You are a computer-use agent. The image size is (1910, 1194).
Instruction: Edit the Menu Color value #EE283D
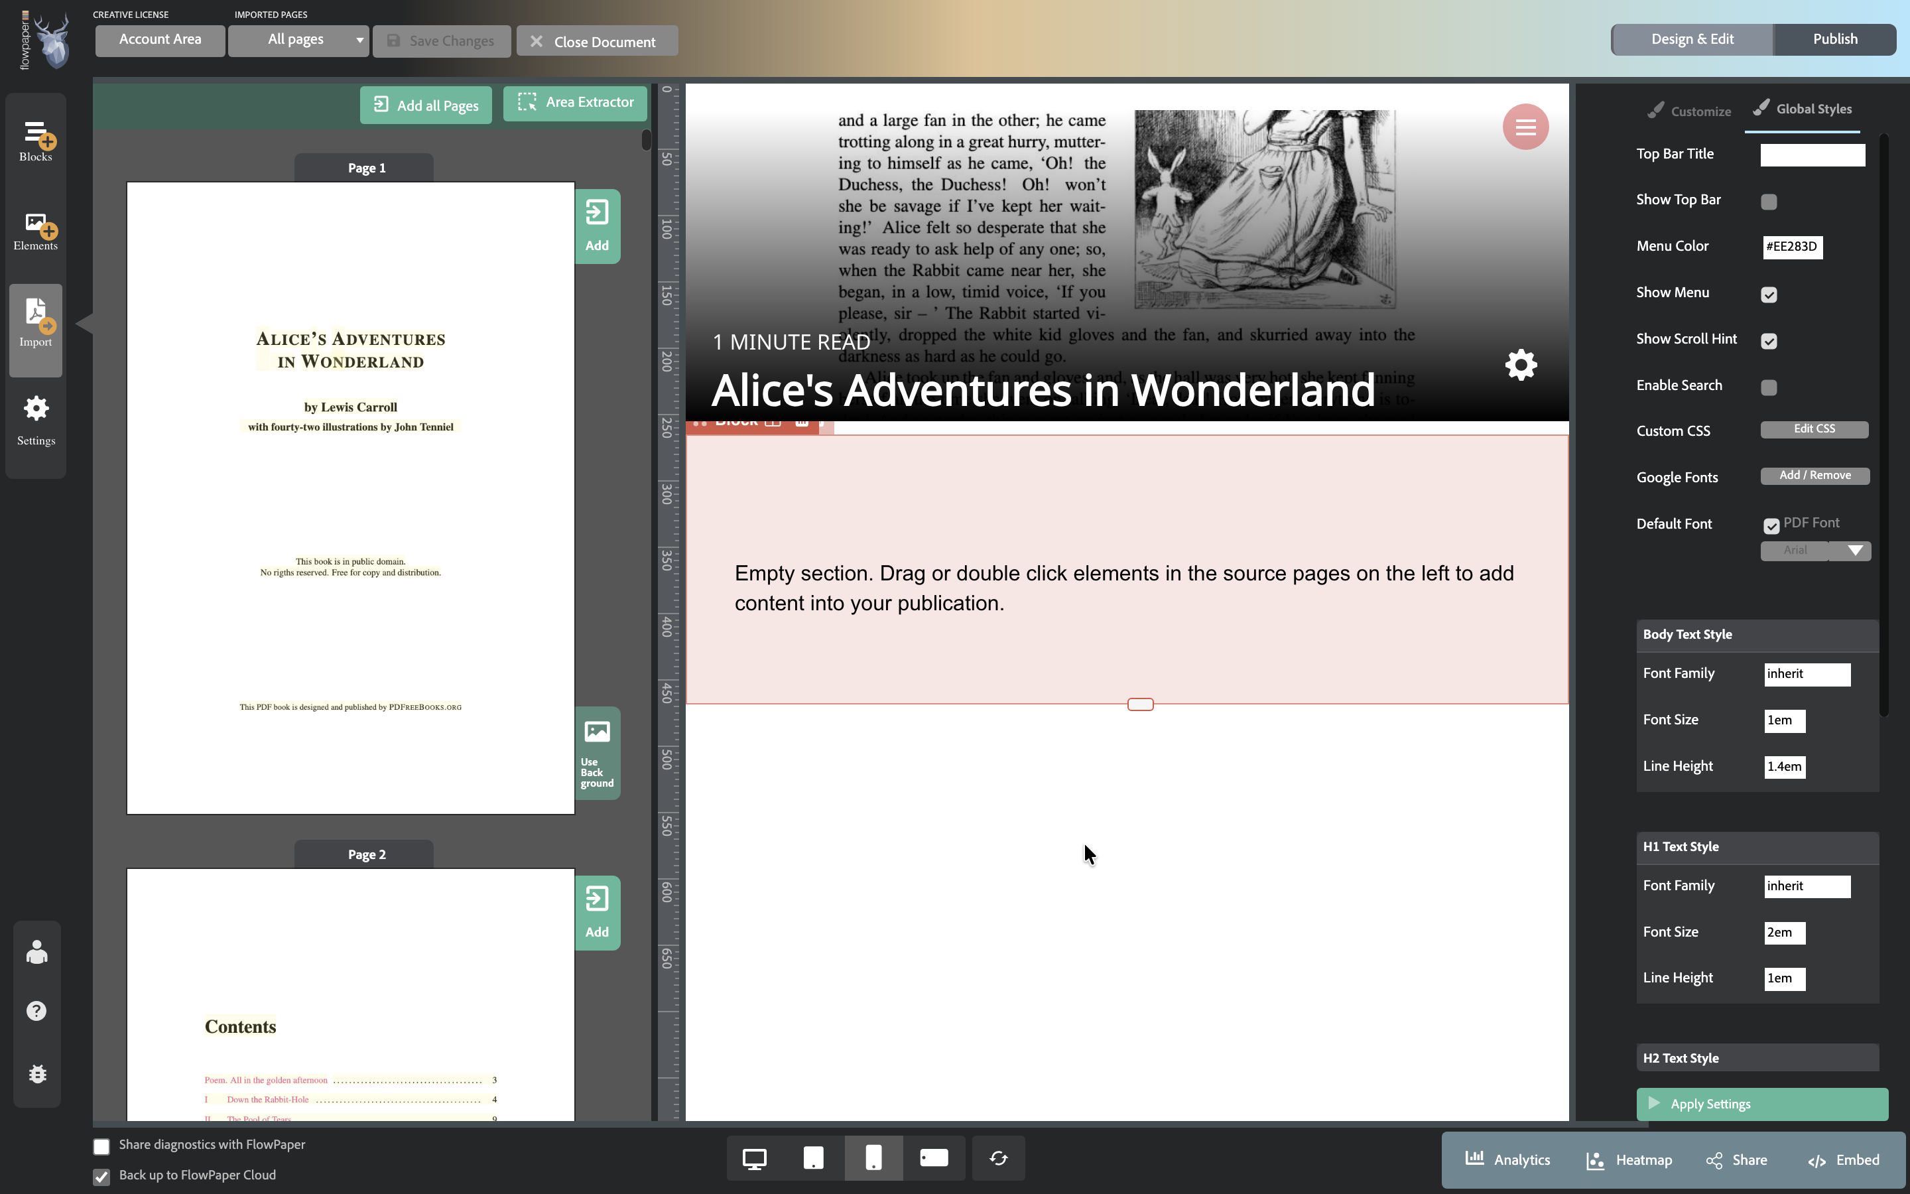[1791, 246]
